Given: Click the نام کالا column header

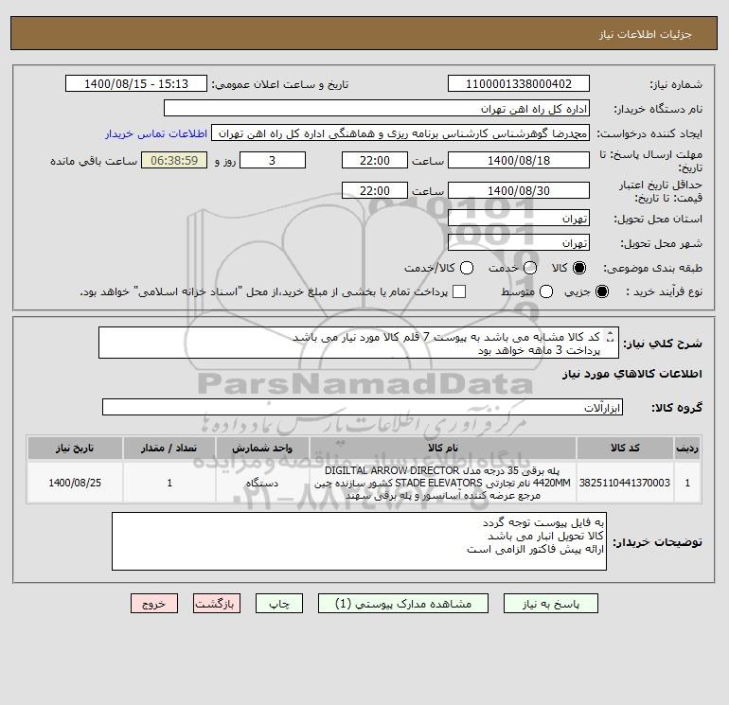Looking at the screenshot, I should pos(443,449).
